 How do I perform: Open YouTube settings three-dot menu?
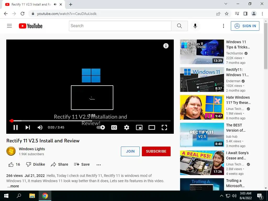tap(224, 26)
